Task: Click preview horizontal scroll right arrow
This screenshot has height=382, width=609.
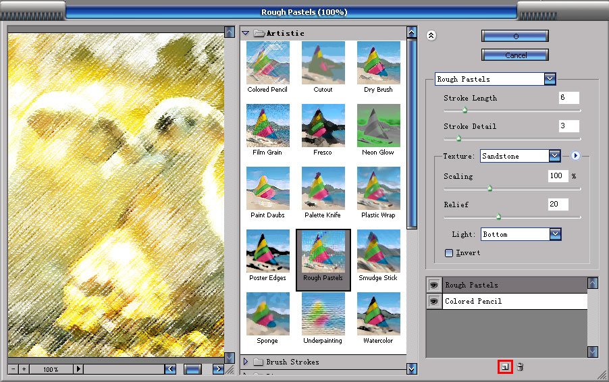Action: 218,369
